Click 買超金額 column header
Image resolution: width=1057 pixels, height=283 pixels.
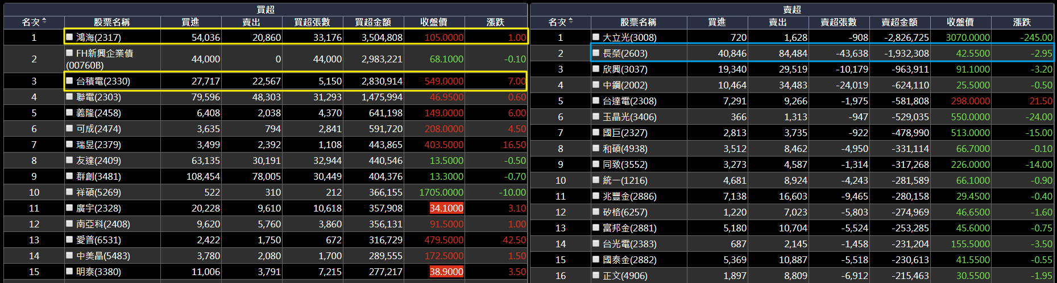373,22
